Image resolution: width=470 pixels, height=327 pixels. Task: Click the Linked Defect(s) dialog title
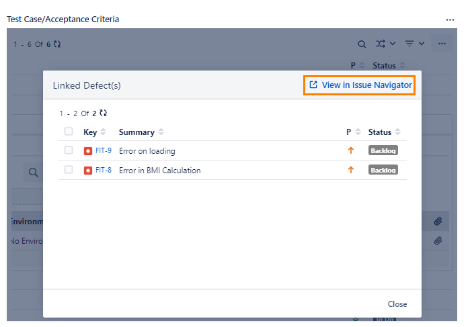[87, 86]
